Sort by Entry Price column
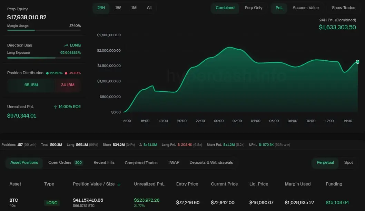 pyautogui.click(x=187, y=184)
